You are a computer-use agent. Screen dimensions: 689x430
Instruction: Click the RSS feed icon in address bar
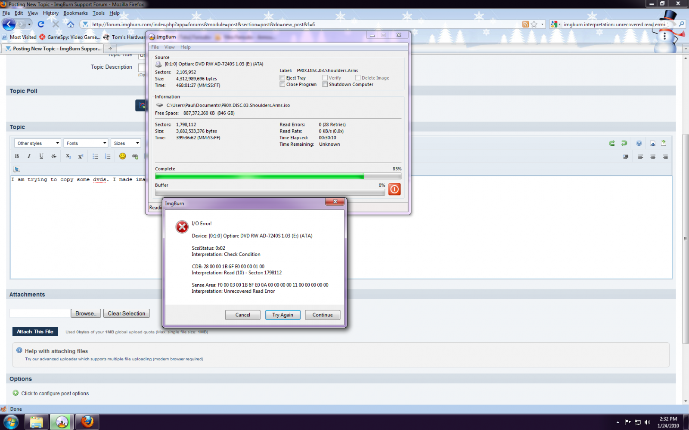point(525,24)
